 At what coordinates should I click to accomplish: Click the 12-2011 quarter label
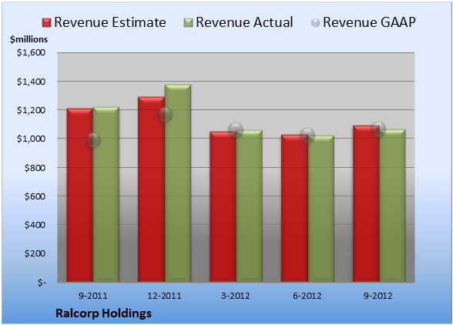coord(164,296)
